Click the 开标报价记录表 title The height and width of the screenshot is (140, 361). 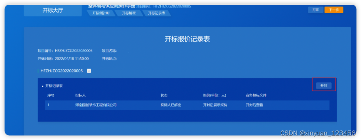[x=187, y=39]
